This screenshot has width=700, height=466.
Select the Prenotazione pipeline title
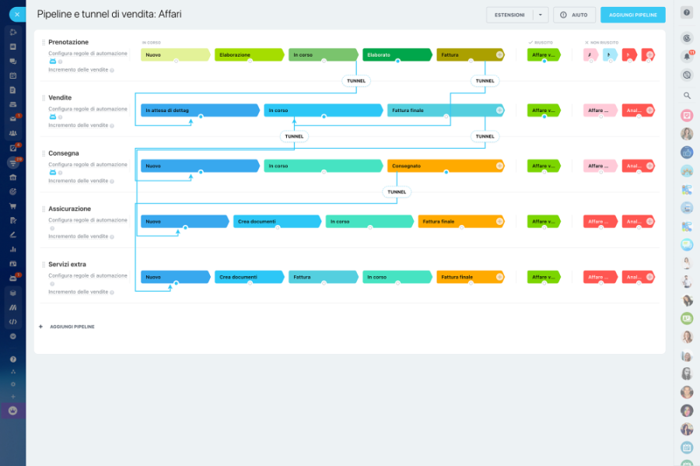[68, 42]
